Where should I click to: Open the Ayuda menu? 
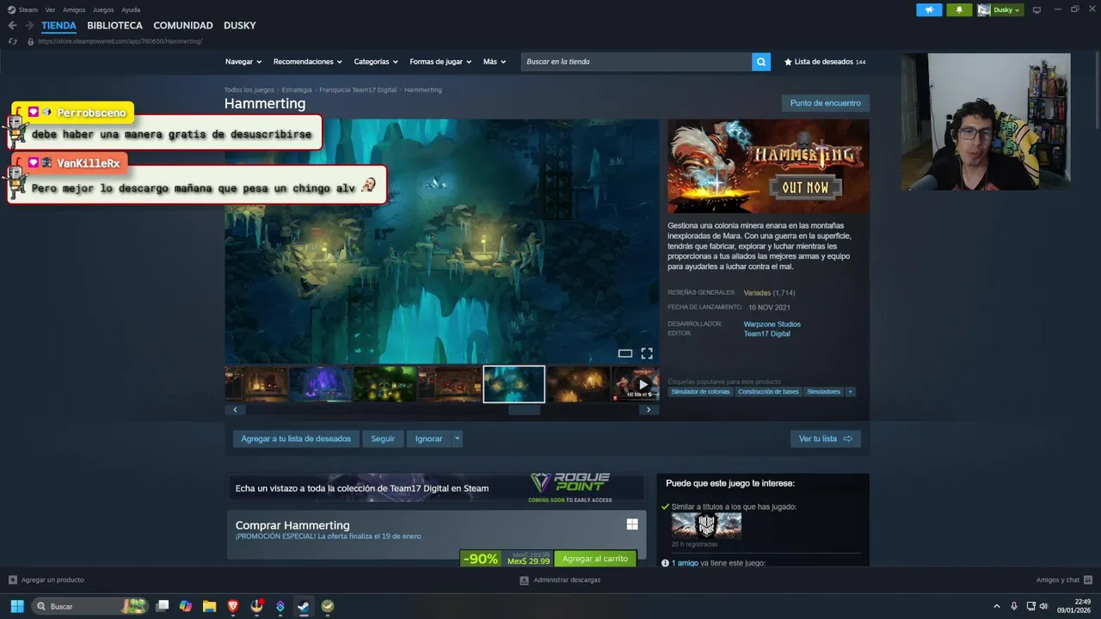tap(131, 10)
